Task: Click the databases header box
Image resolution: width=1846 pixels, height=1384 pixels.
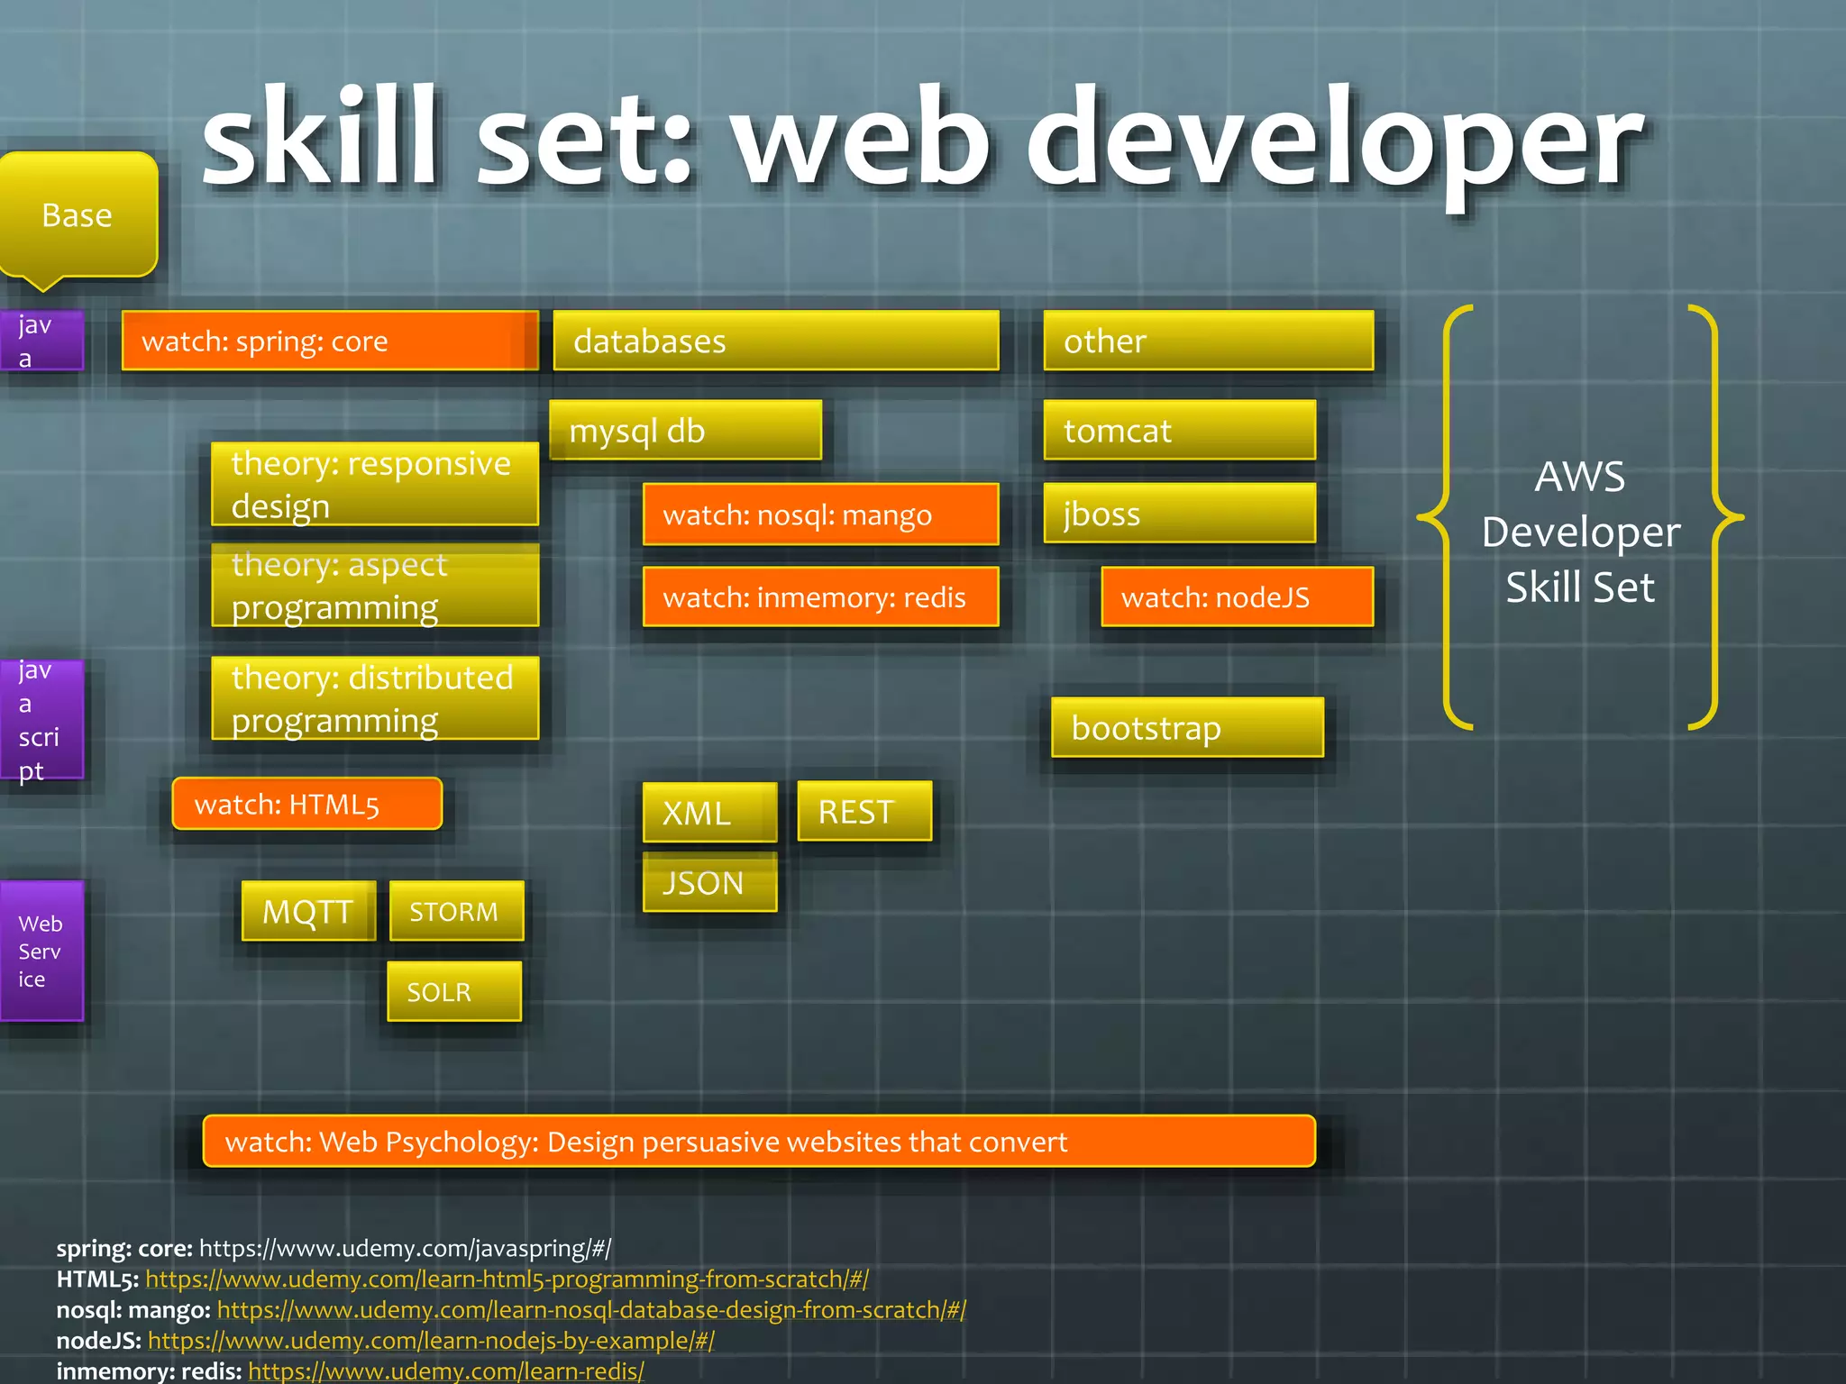Action: (x=776, y=341)
